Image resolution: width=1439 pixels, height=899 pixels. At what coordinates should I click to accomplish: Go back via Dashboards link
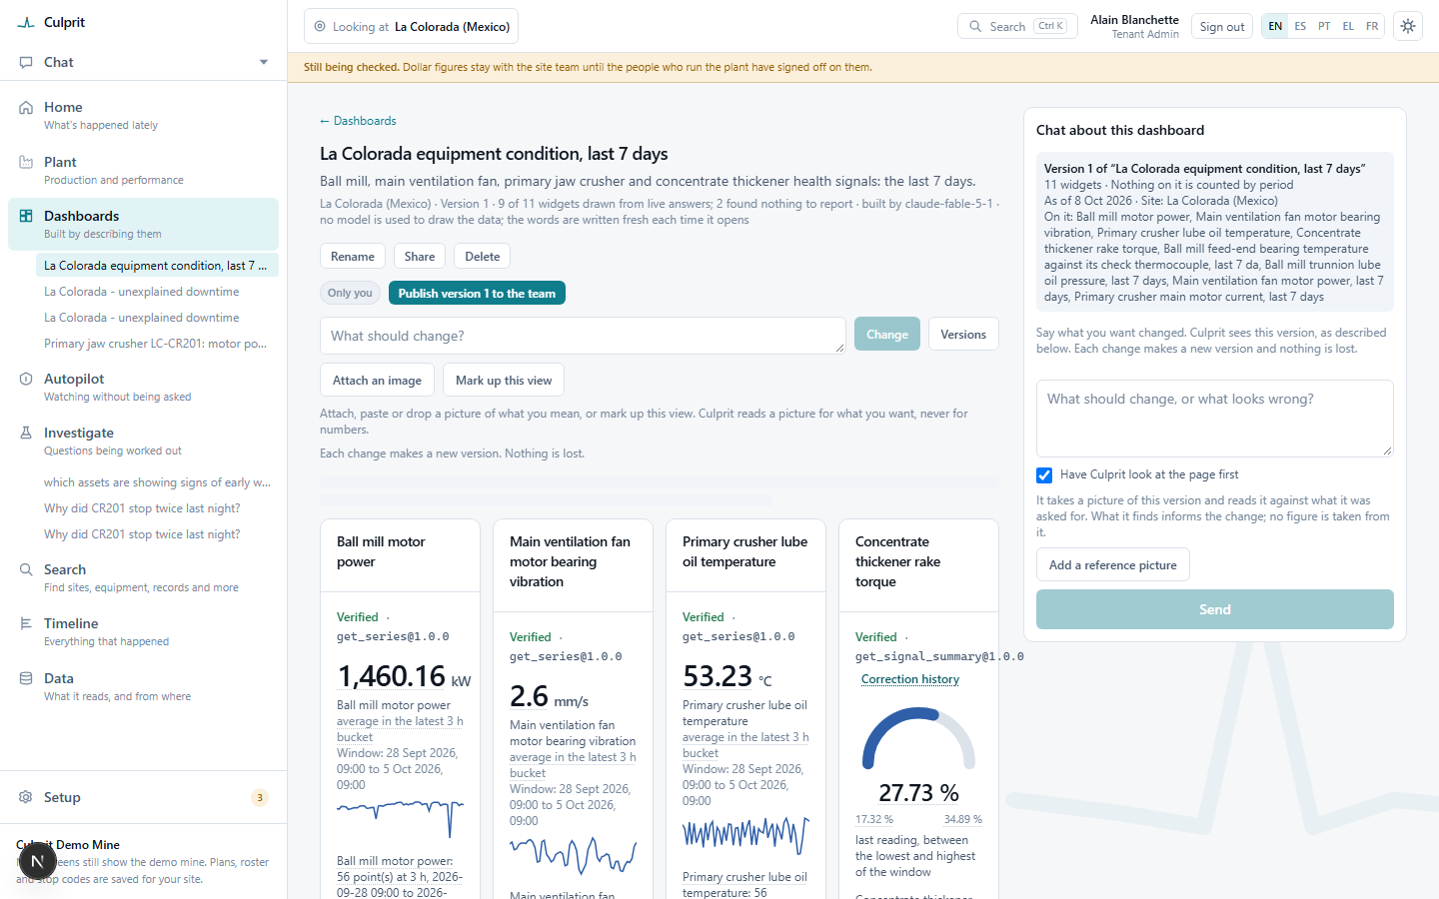coord(358,121)
